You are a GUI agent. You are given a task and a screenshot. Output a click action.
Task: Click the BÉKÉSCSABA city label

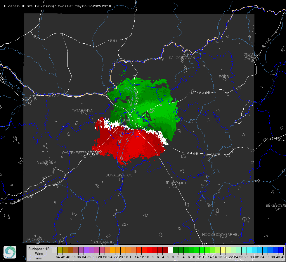276,206
